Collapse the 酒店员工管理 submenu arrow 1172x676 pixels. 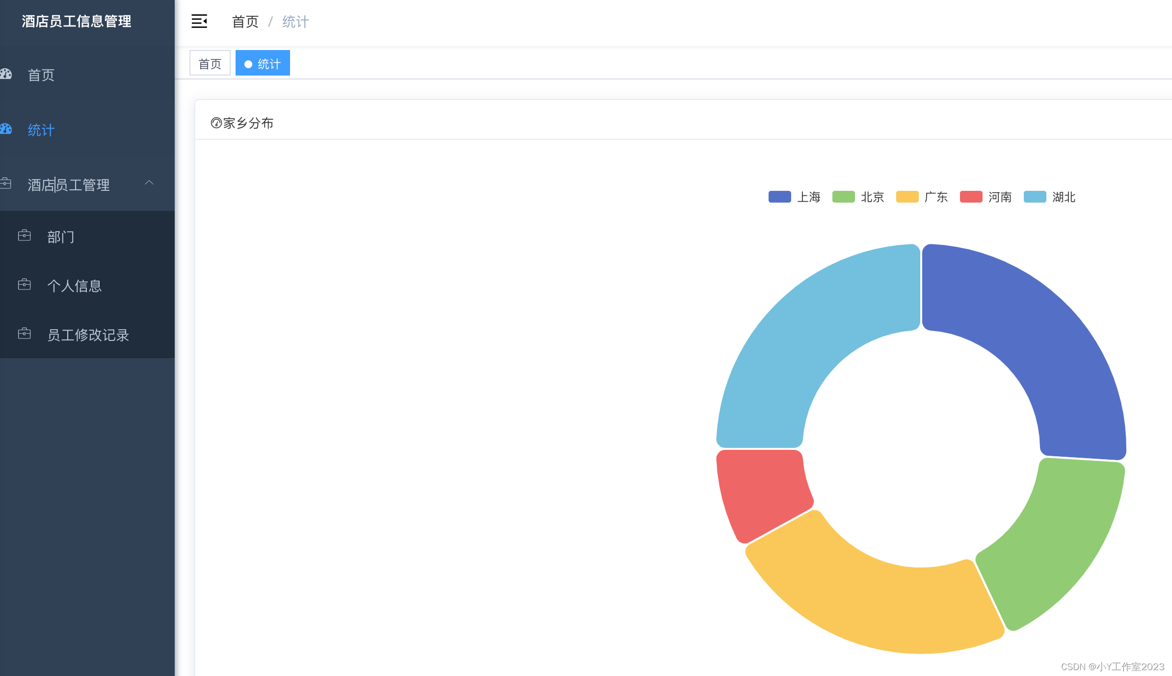(x=149, y=183)
